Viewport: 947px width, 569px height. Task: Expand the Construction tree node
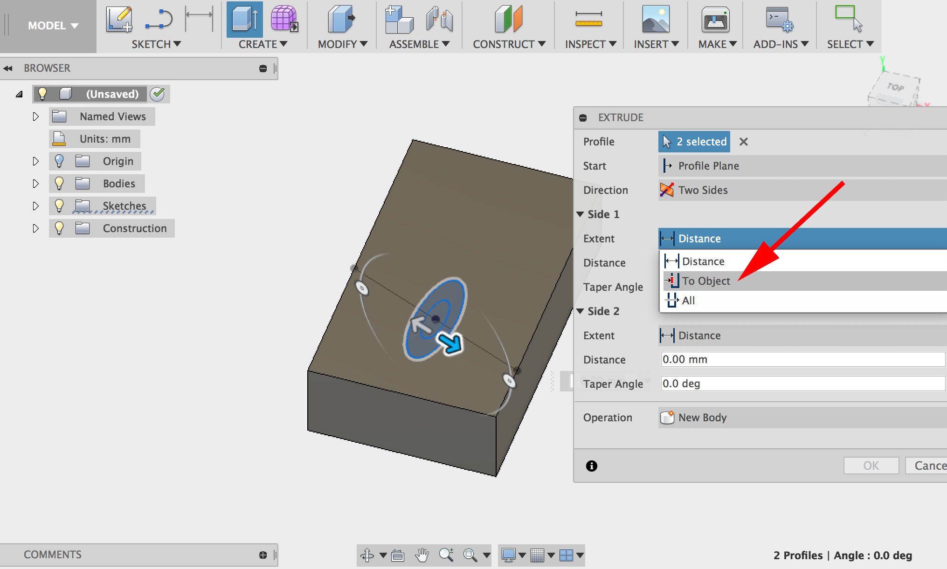click(x=35, y=228)
